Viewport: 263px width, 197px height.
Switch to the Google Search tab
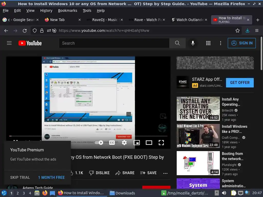pos(21,20)
